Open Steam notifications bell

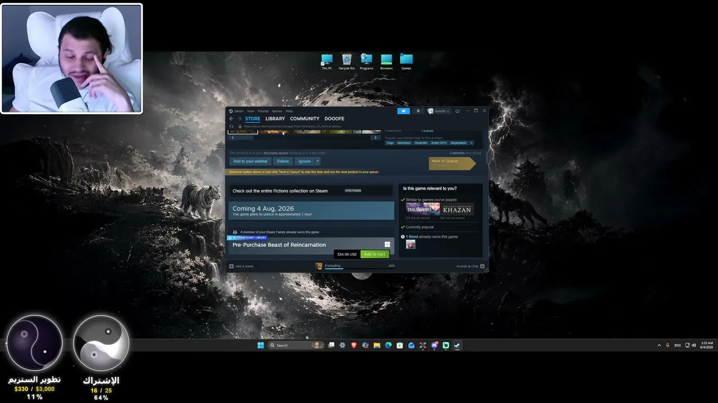tap(418, 111)
